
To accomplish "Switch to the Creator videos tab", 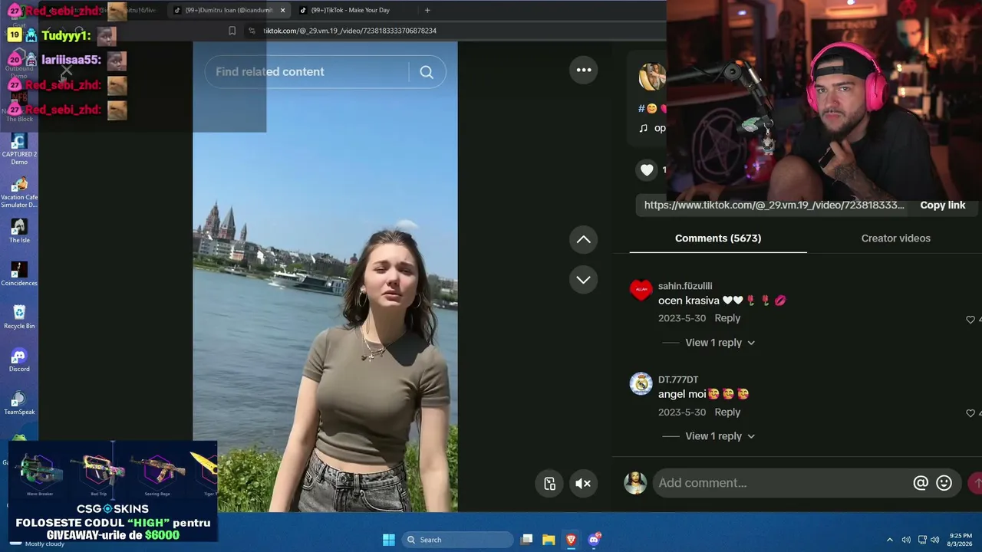I will (x=895, y=238).
